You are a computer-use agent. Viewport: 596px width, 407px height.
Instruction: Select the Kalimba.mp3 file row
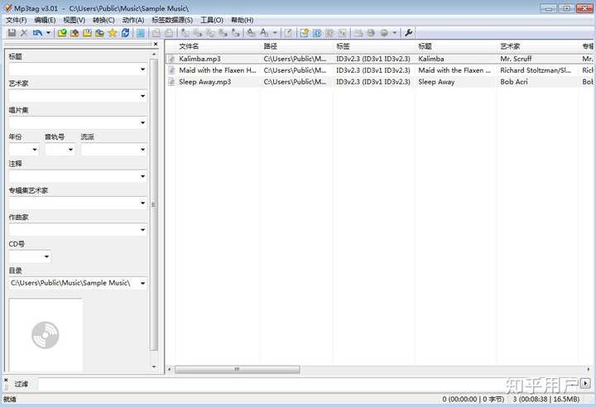(380, 59)
